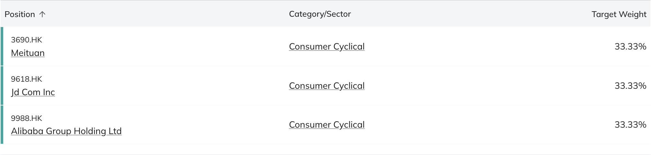Screen dimensions: 655x155
Task: Open Consumer Cyclical sector in Jd Com row
Action: click(x=327, y=86)
